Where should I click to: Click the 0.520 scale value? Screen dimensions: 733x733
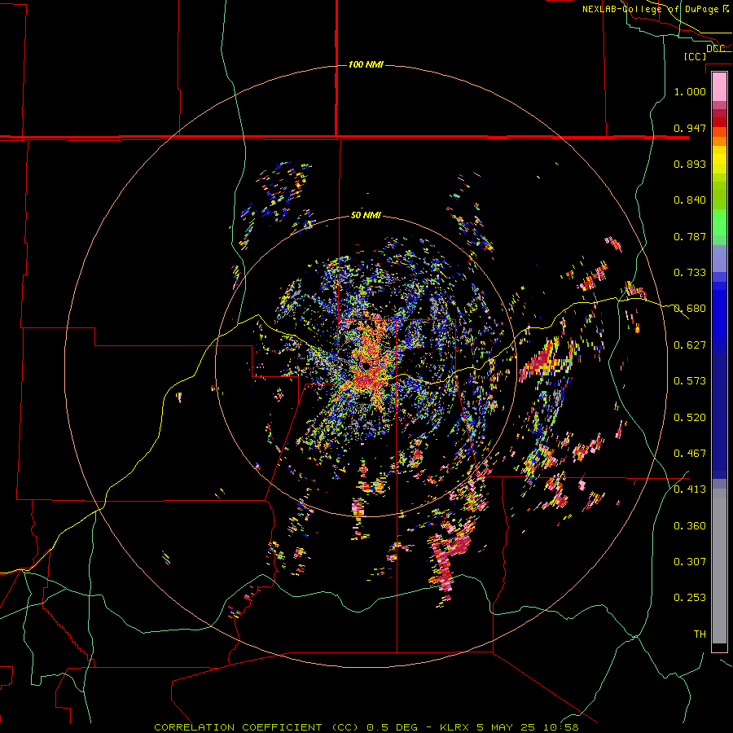pyautogui.click(x=690, y=418)
